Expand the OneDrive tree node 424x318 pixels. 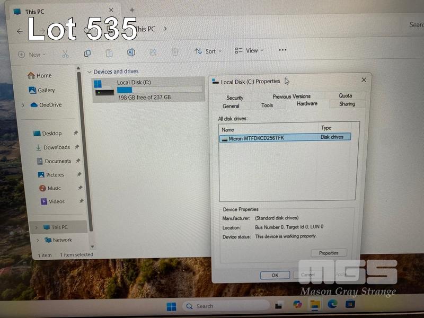(23, 105)
